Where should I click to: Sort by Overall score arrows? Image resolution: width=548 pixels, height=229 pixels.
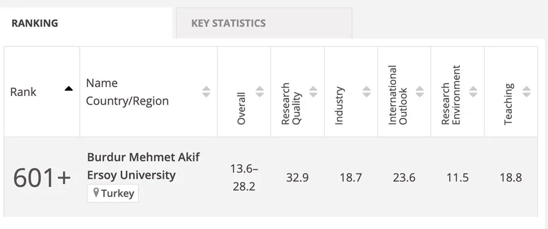pos(260,92)
